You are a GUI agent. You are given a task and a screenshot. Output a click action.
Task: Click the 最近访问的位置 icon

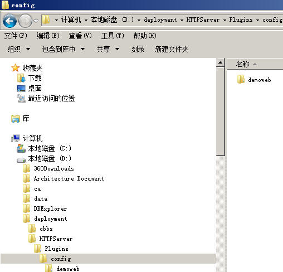pos(21,98)
